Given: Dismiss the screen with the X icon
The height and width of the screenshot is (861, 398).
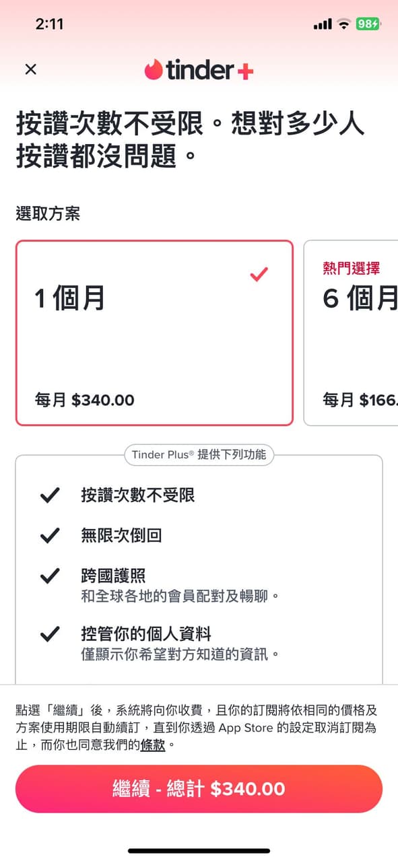Looking at the screenshot, I should [30, 69].
